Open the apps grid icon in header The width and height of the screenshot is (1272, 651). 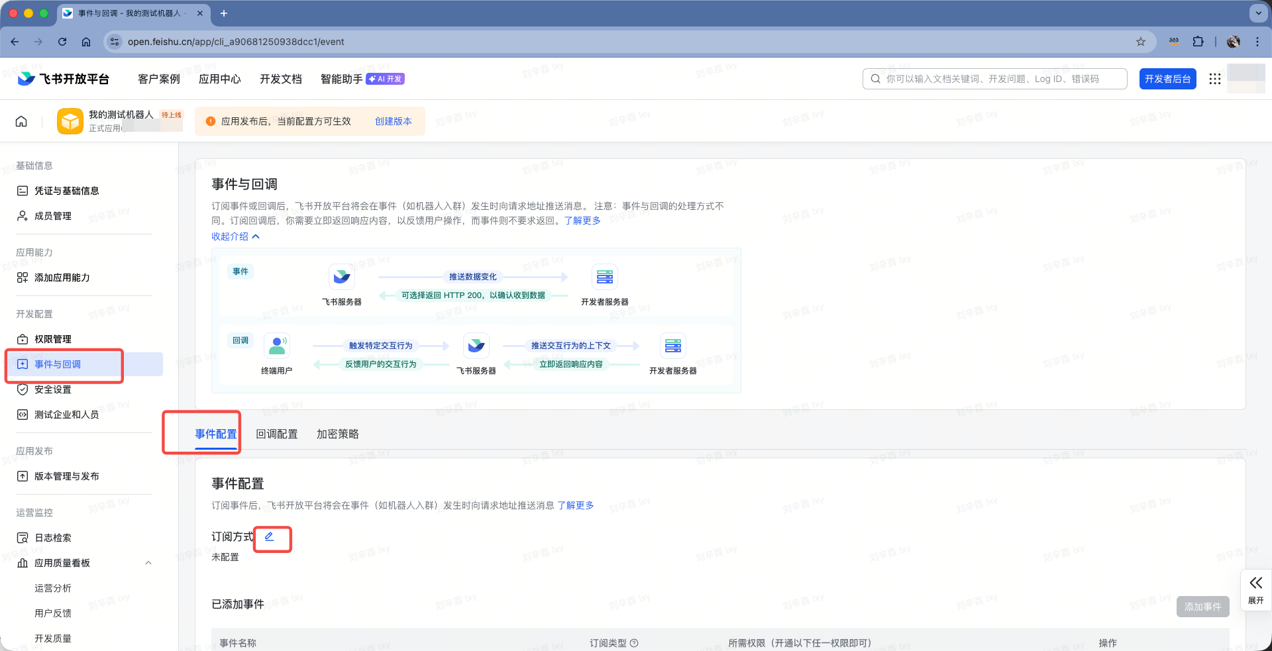coord(1214,79)
